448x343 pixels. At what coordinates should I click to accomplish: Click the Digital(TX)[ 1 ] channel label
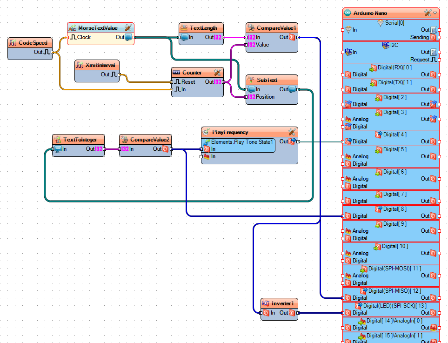click(x=395, y=82)
